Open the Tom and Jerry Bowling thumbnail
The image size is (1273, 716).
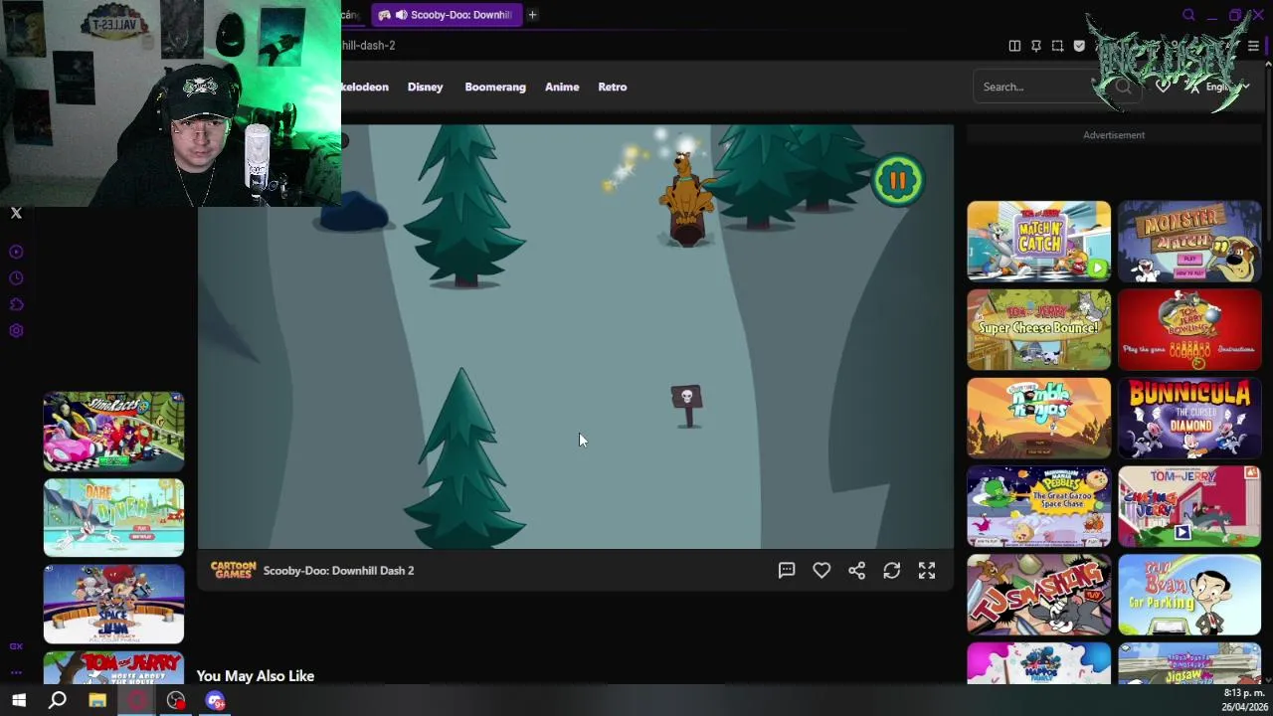coord(1189,329)
